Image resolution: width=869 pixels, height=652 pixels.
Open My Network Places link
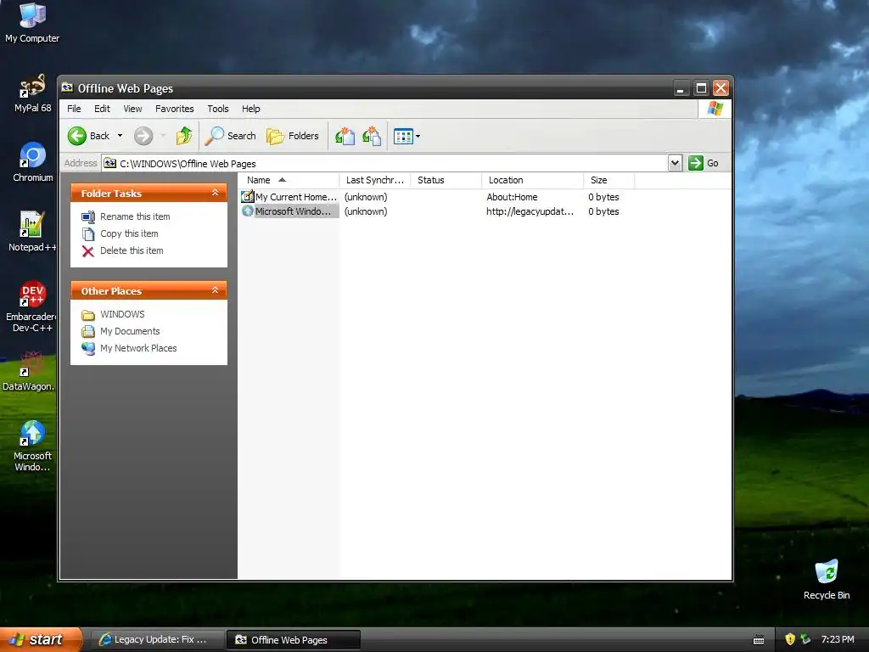pyautogui.click(x=138, y=348)
